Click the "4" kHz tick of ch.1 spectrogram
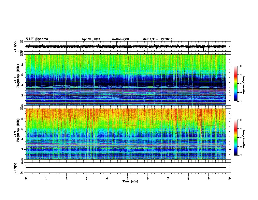The height and width of the screenshot is (200, 258). [x=22, y=85]
